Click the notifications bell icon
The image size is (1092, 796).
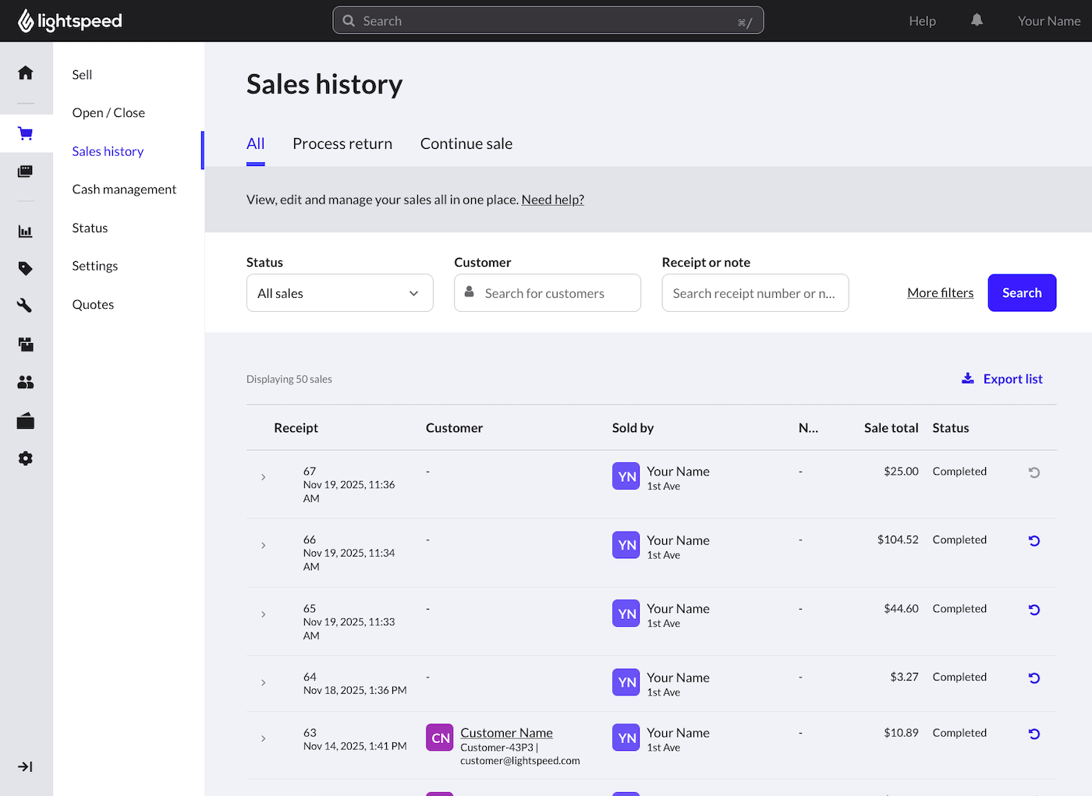click(977, 20)
